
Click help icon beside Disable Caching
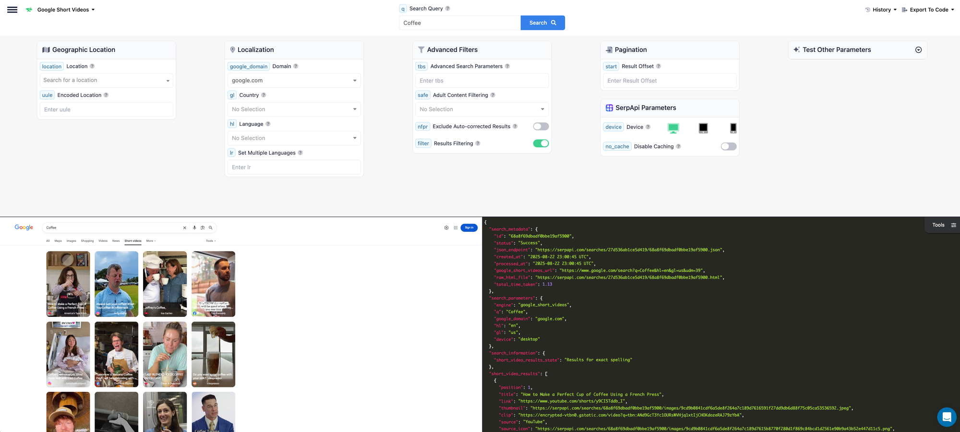click(x=678, y=146)
